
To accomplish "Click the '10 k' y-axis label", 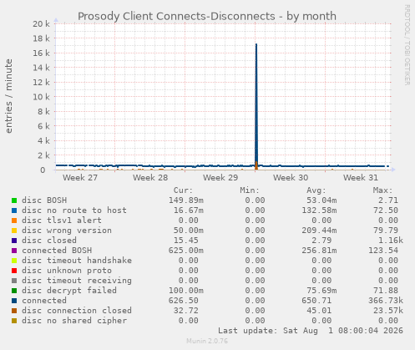I will (x=42, y=97).
